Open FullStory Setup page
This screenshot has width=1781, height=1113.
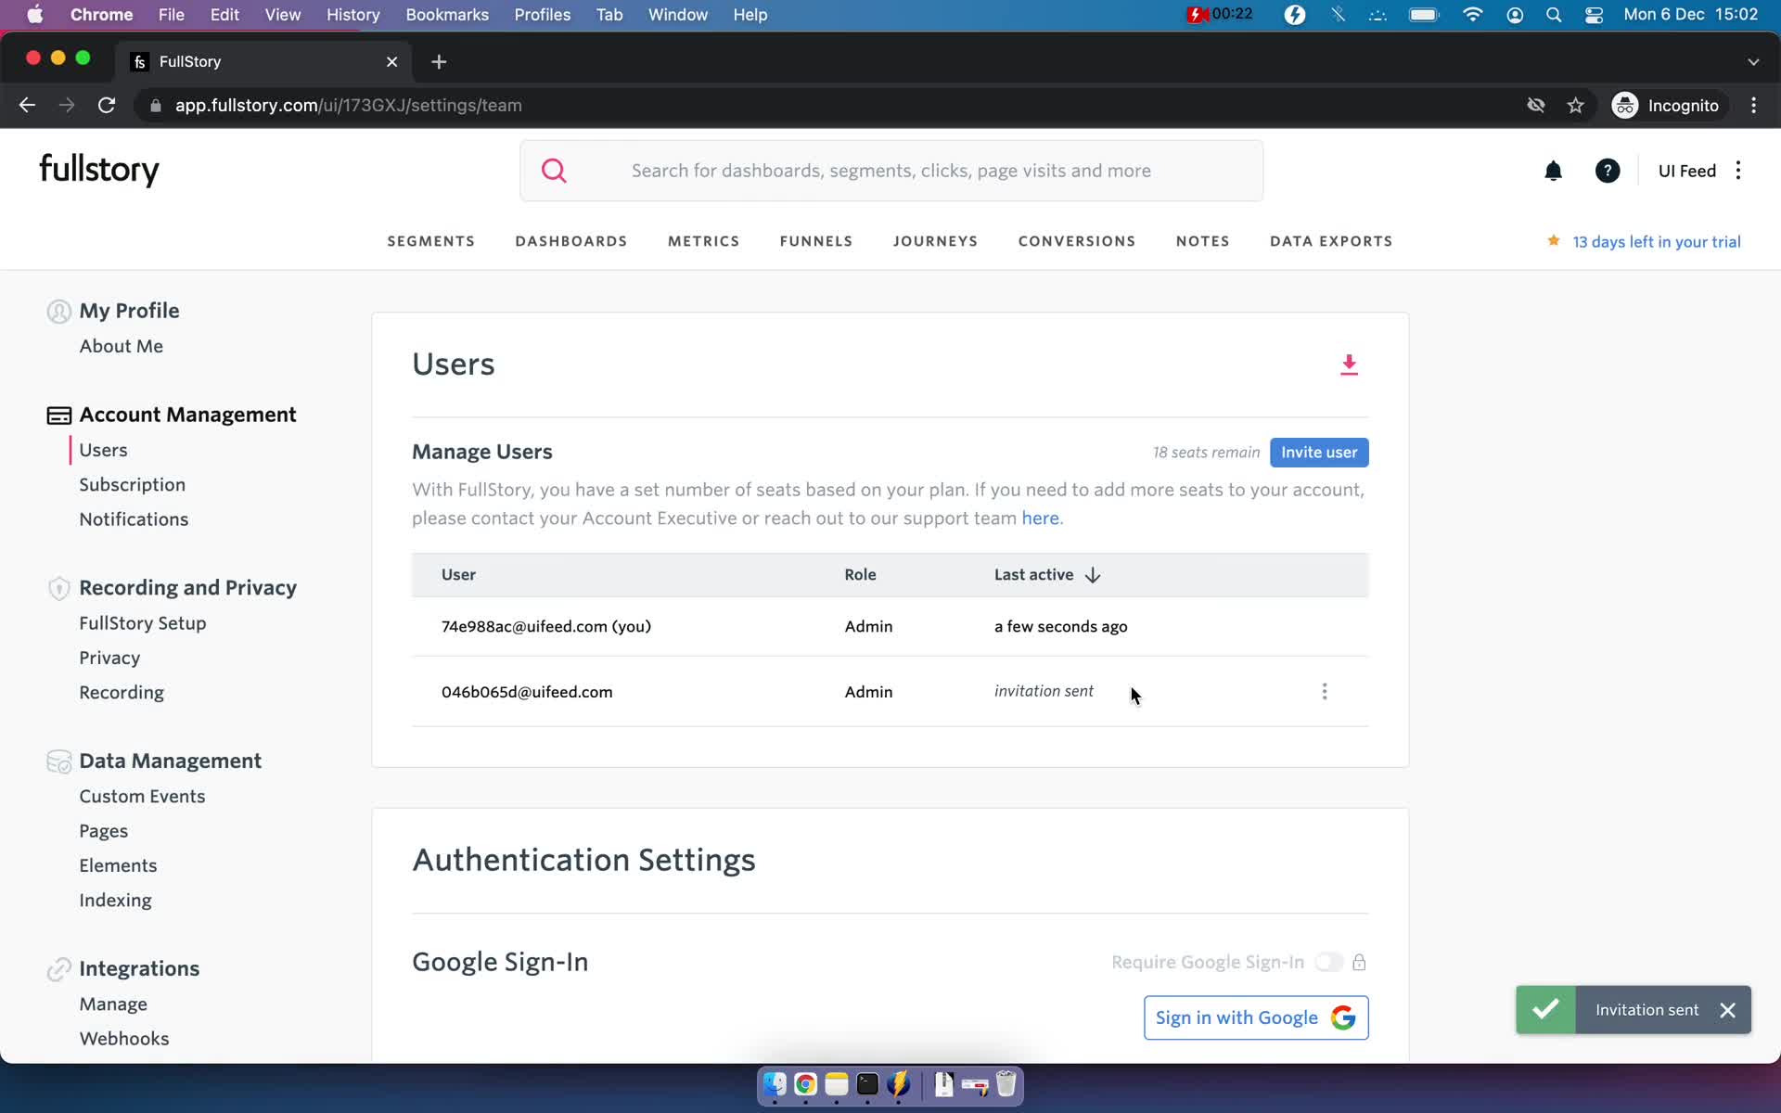click(142, 623)
